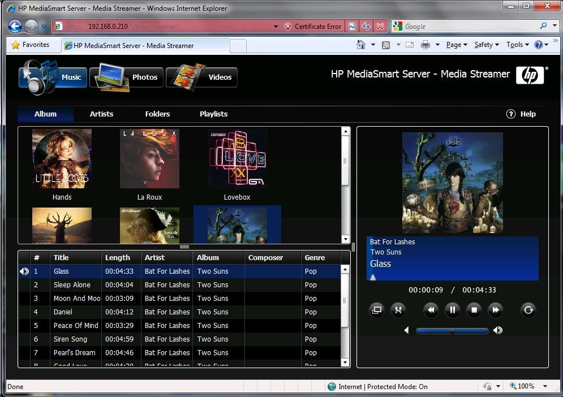Image resolution: width=563 pixels, height=397 pixels.
Task: Open the recent pages dropdown arrow
Action: [x=44, y=26]
